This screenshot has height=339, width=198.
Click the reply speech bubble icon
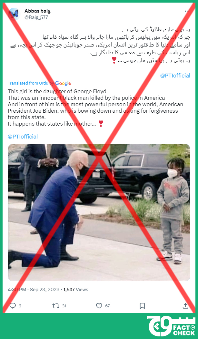[x=13, y=305]
